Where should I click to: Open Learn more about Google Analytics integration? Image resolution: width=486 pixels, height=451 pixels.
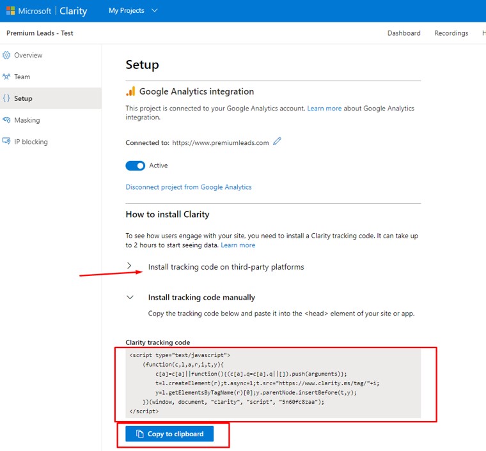click(x=324, y=109)
